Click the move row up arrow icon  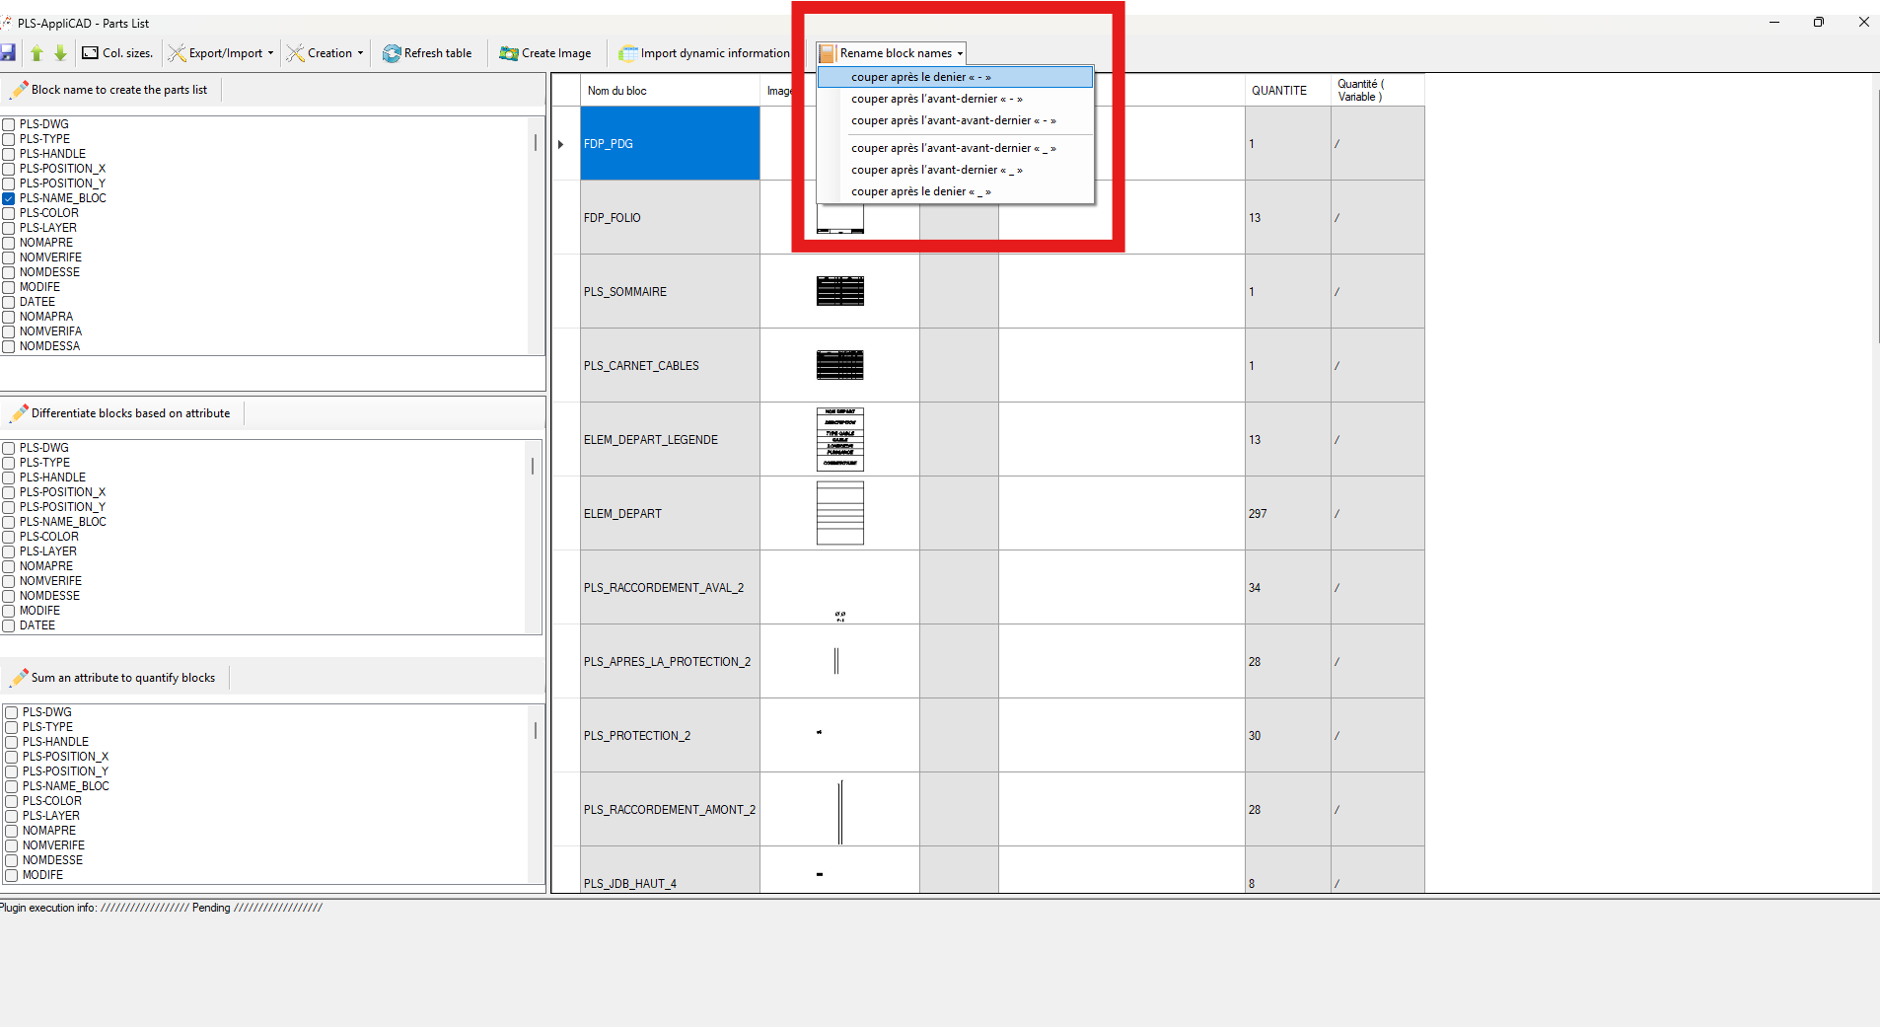(36, 53)
